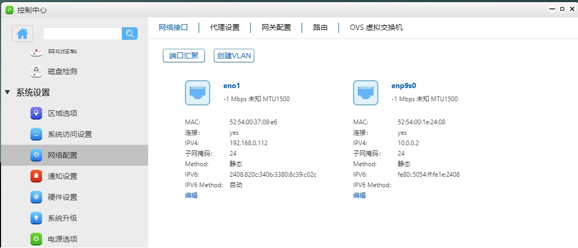Viewport: 578px width, 248px height.
Task: Click the MAC address 52:54:00:37:08:e6
Action: pos(253,122)
